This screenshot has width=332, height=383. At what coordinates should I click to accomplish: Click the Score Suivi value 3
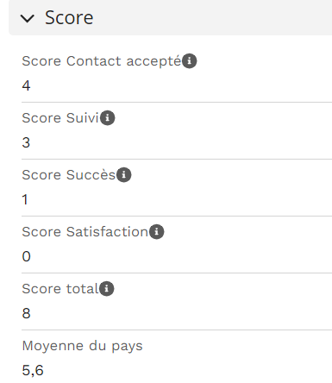pos(26,142)
